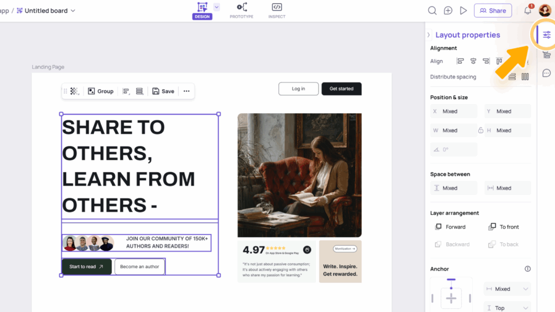555x312 pixels.
Task: Align selected layers to left edge
Action: [460, 61]
